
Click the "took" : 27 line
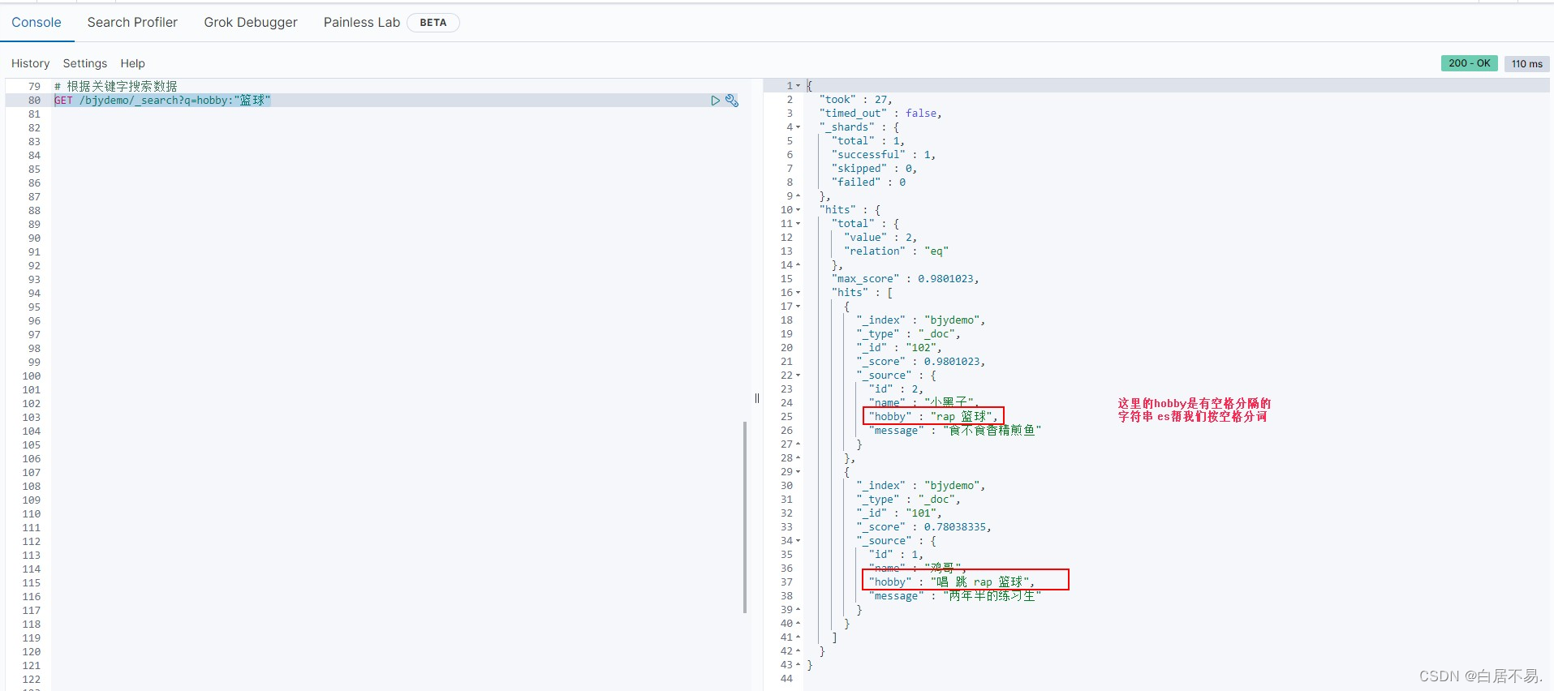[855, 100]
